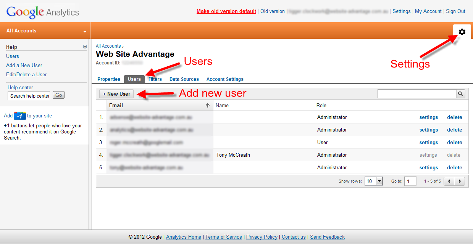
Task: Expand the All Accounts dropdown
Action: (85, 32)
